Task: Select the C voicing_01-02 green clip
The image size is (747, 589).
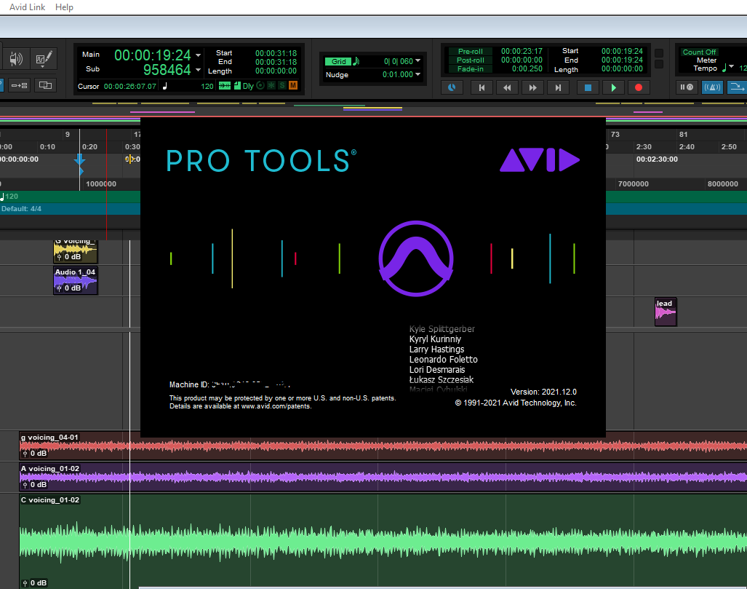Action: [x=383, y=541]
